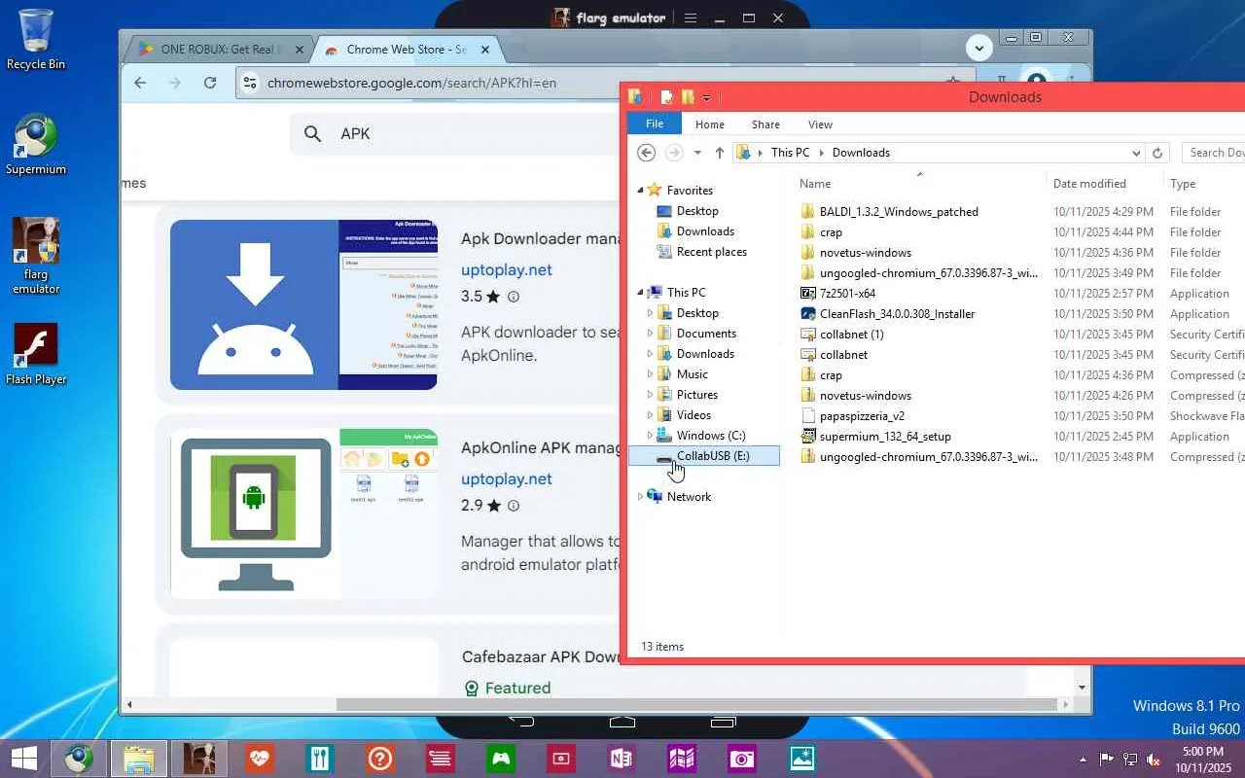The image size is (1245, 778).
Task: Expand the Network tree node
Action: pos(640,497)
